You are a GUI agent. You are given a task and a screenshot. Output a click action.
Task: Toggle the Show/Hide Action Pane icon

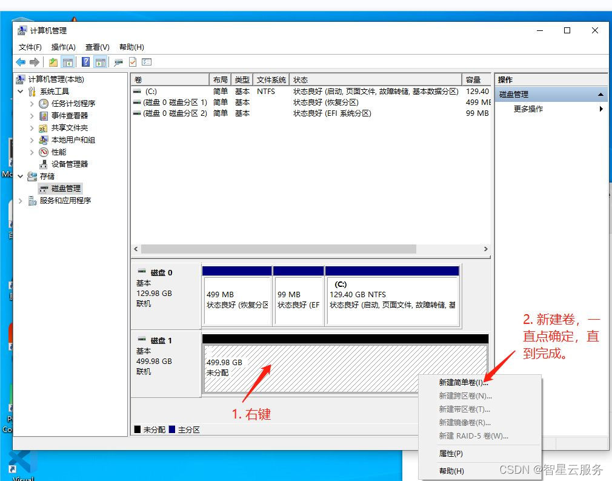(x=101, y=62)
